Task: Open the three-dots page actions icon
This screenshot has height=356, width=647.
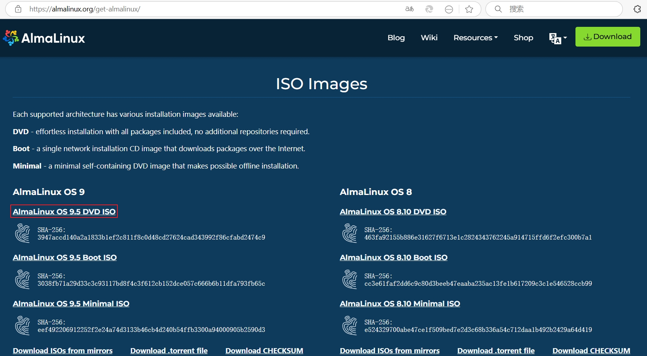Action: [x=449, y=9]
